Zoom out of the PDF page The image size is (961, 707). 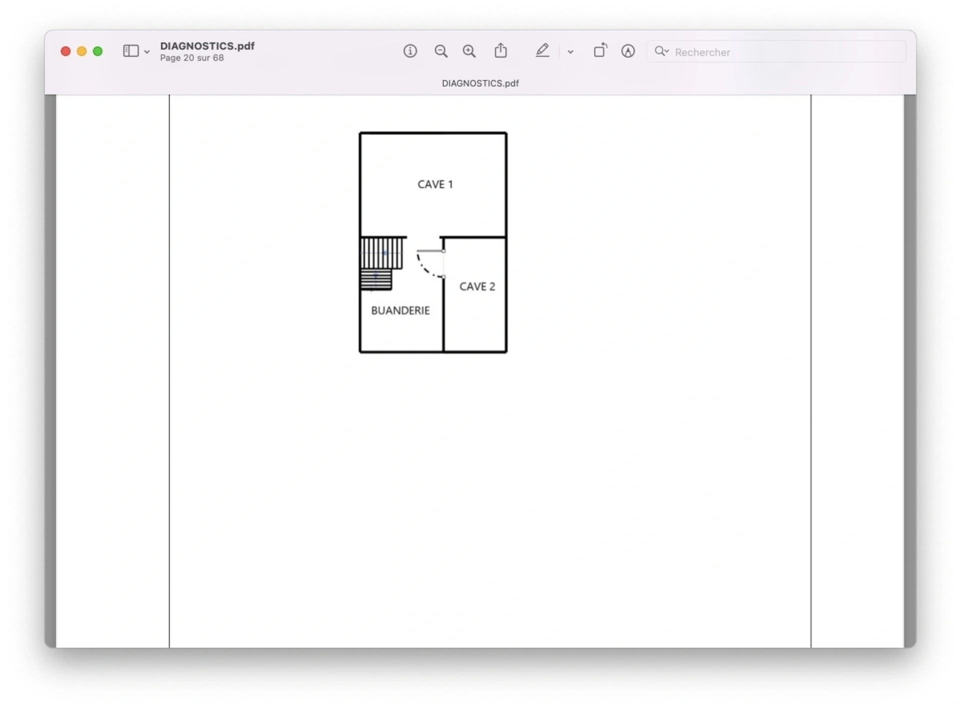441,51
